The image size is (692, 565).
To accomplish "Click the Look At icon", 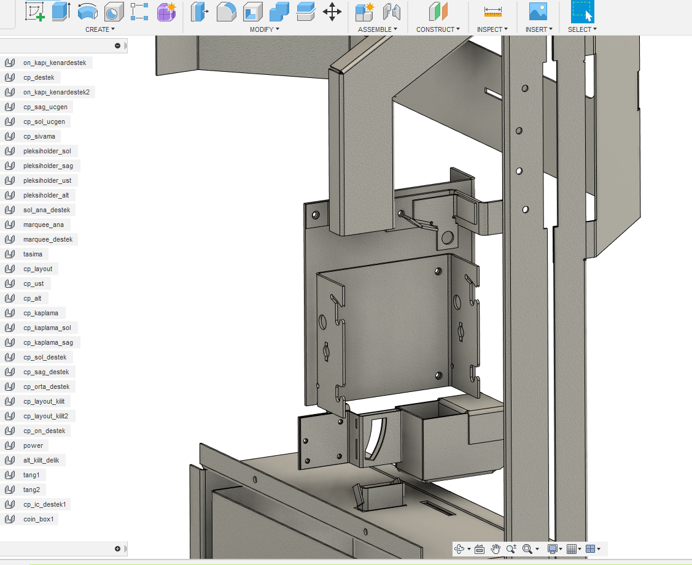I will coord(480,548).
